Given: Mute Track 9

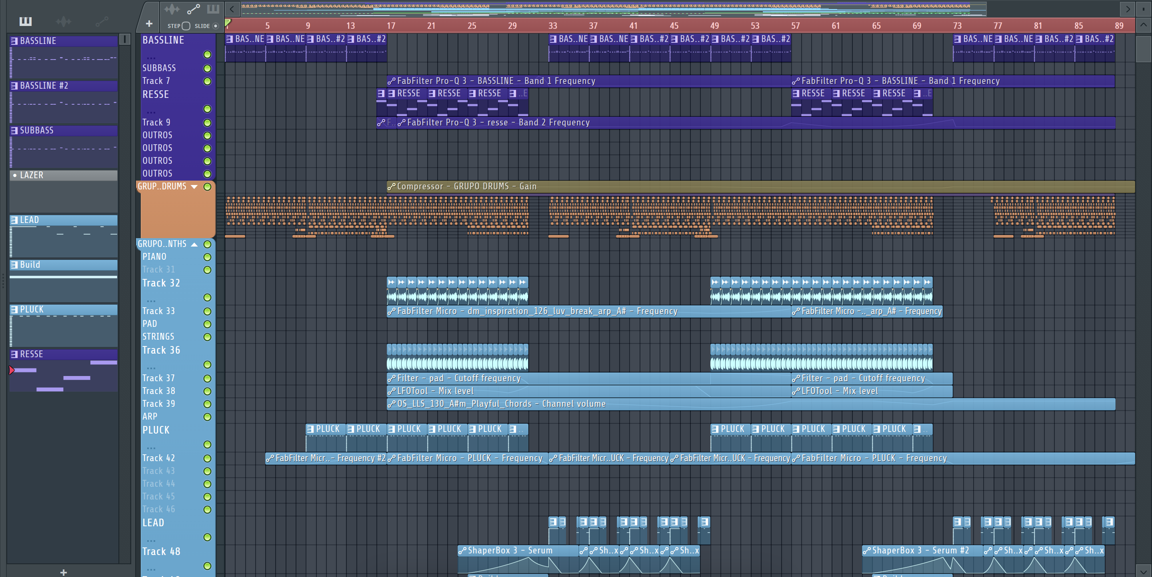Looking at the screenshot, I should tap(208, 123).
